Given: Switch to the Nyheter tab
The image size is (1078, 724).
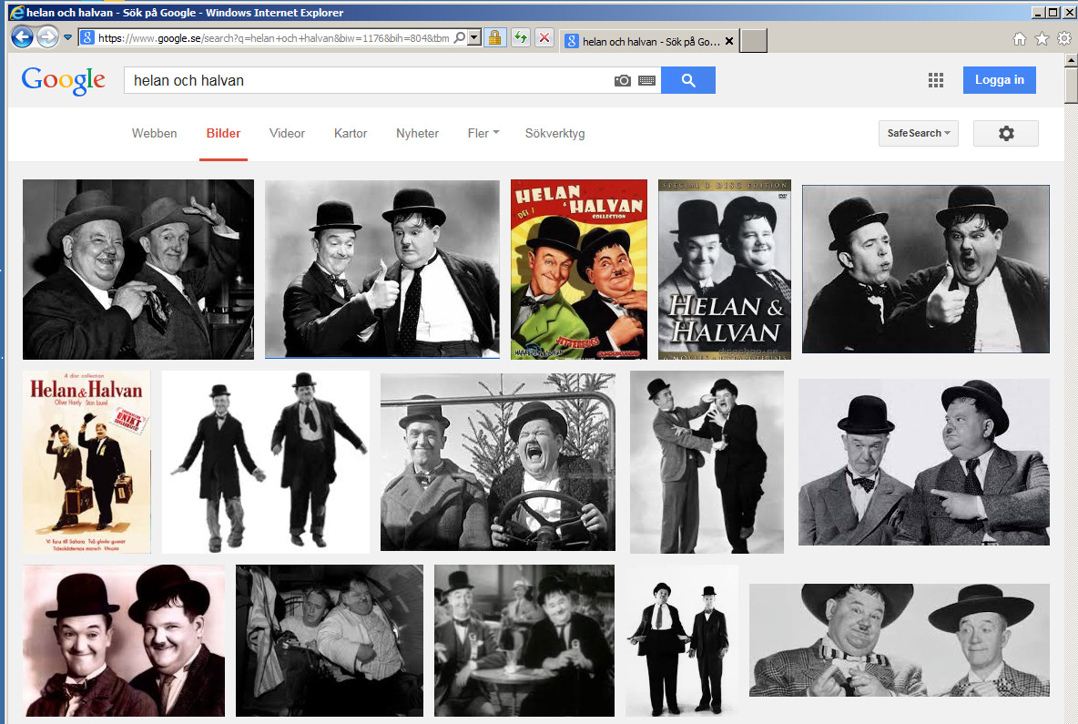Looking at the screenshot, I should (417, 133).
